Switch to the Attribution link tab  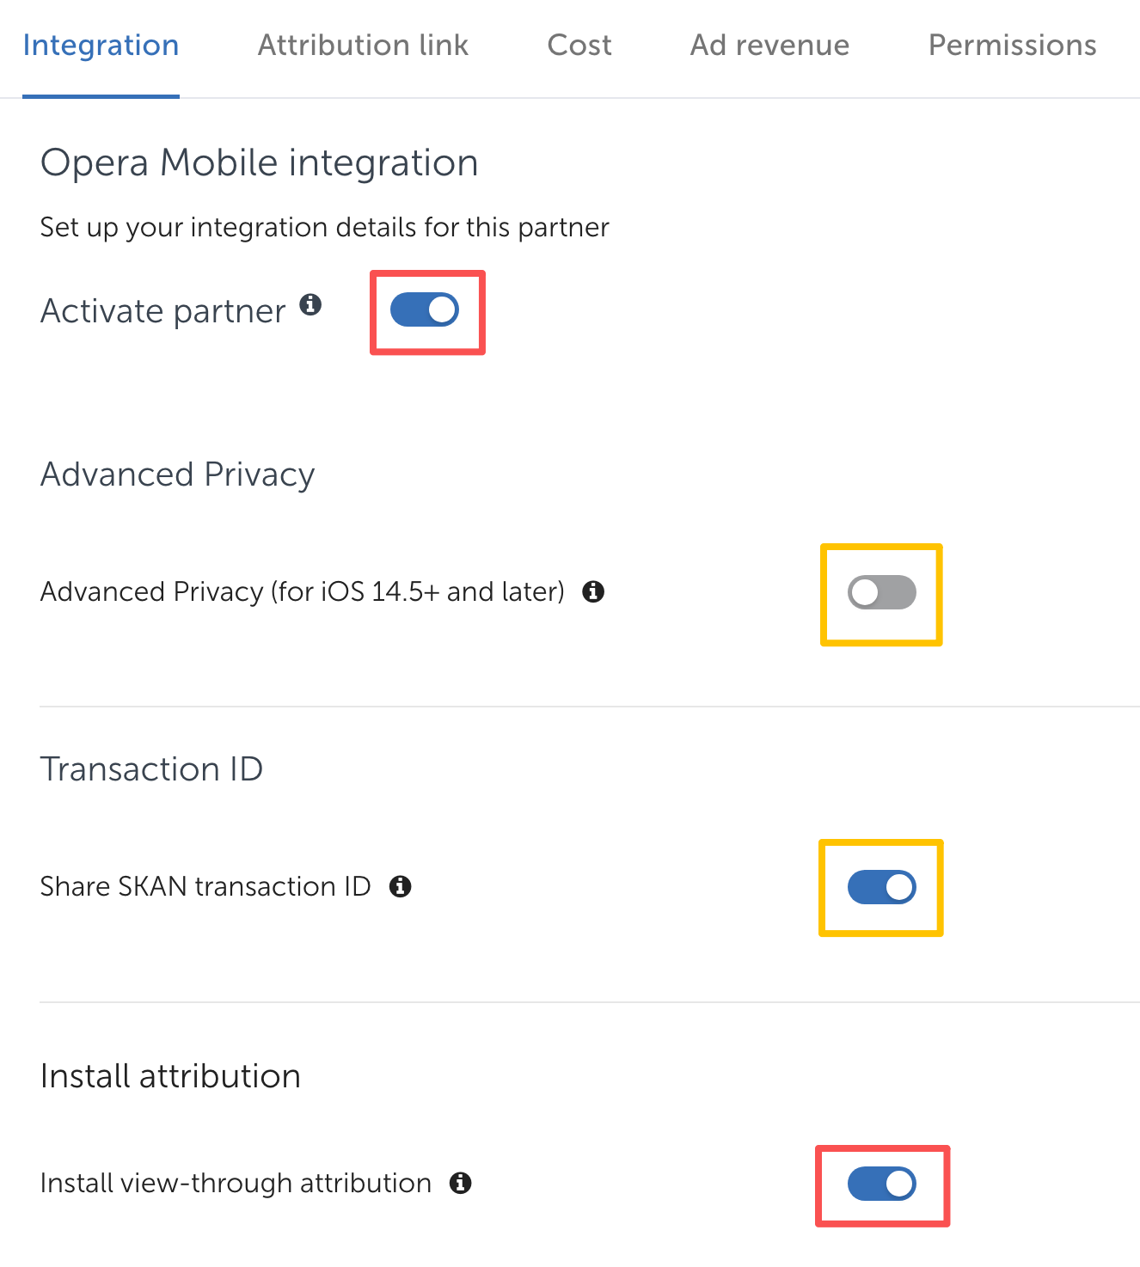pos(363,45)
